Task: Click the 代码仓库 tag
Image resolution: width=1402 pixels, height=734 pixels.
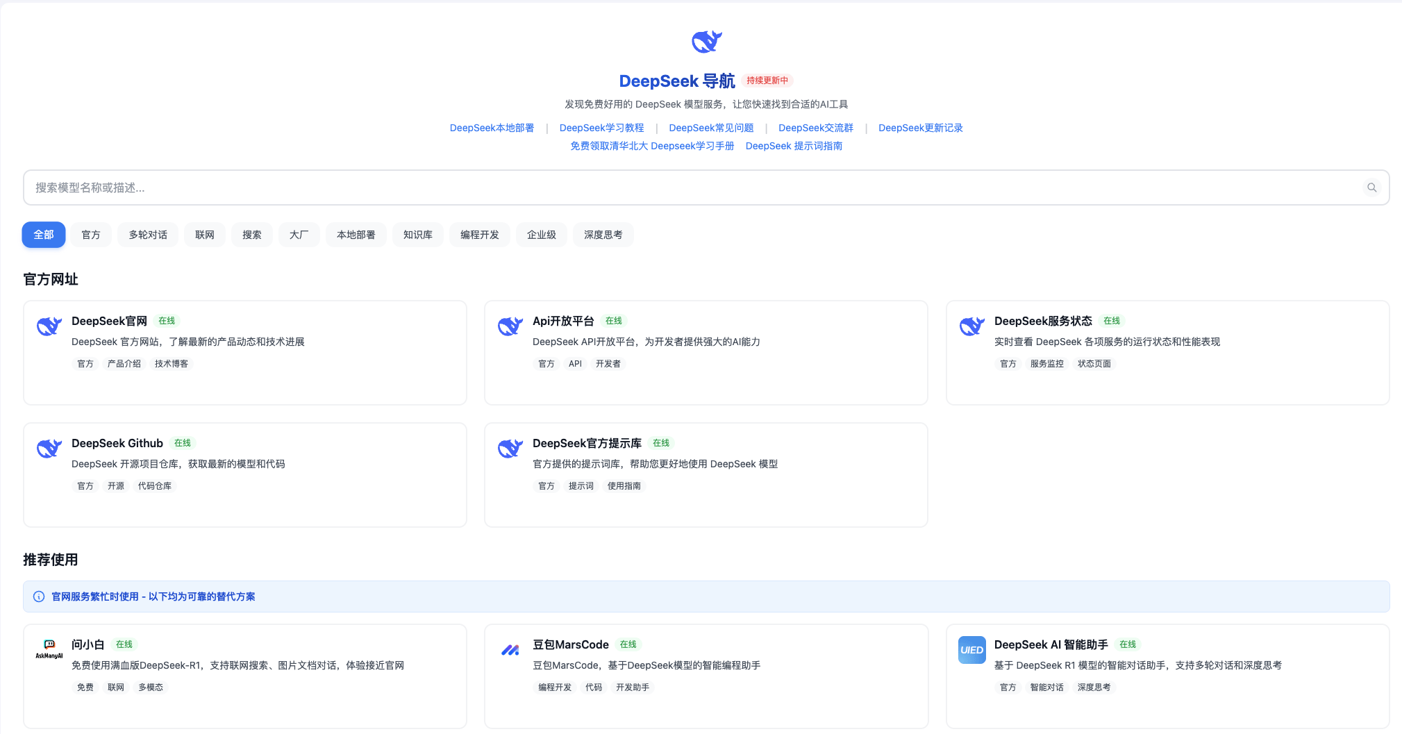Action: point(155,486)
